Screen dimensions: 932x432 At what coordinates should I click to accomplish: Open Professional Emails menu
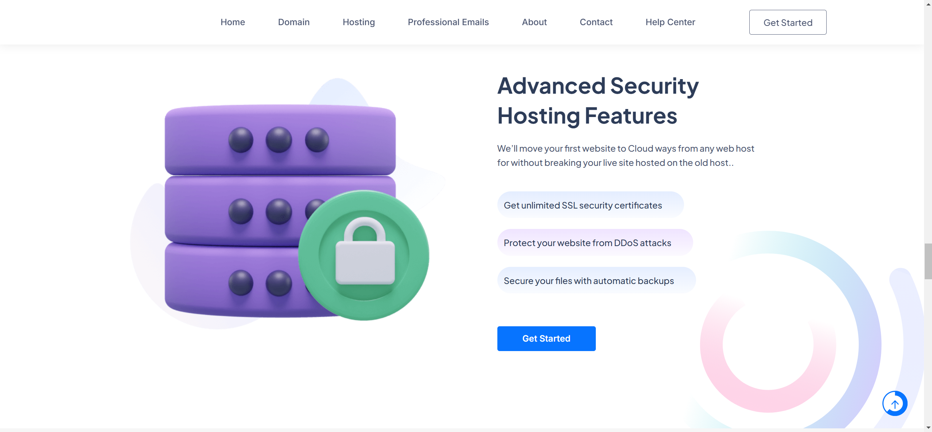[x=448, y=22]
